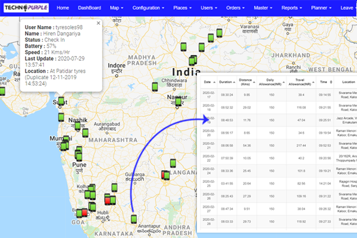Click the TechnoPurple logo
The height and width of the screenshot is (238, 357).
26,8
